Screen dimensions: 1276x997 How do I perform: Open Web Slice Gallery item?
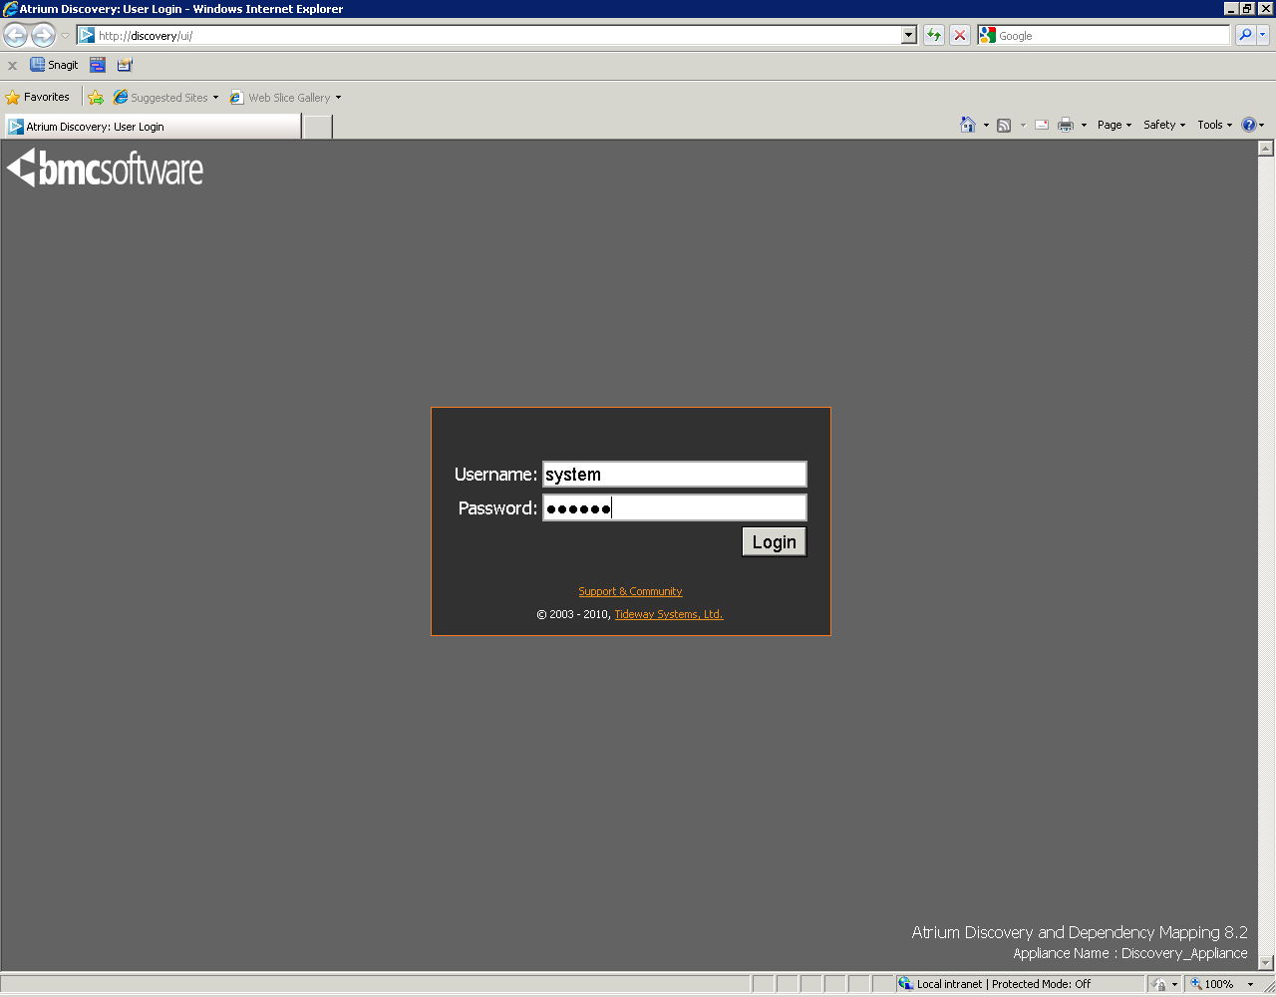click(x=285, y=98)
